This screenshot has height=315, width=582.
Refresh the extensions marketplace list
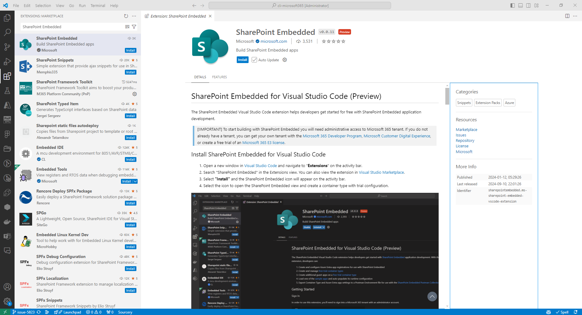(126, 16)
